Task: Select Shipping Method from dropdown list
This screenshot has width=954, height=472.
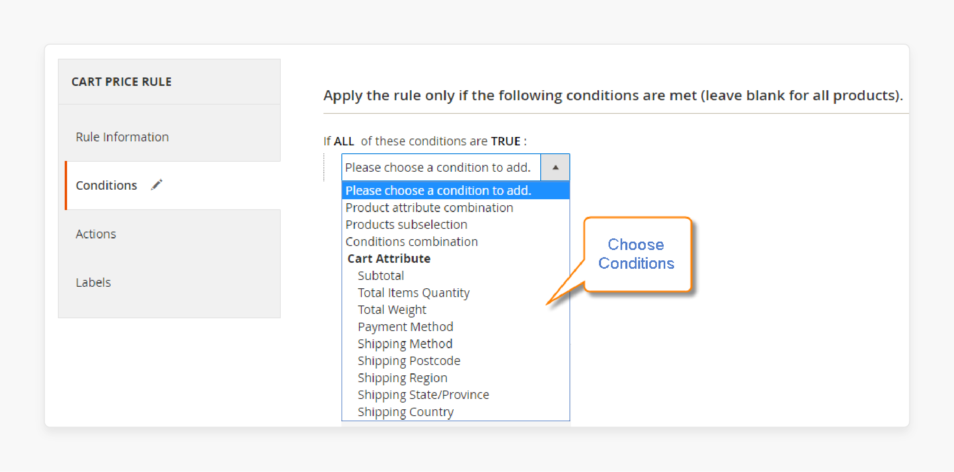Action: pyautogui.click(x=405, y=343)
